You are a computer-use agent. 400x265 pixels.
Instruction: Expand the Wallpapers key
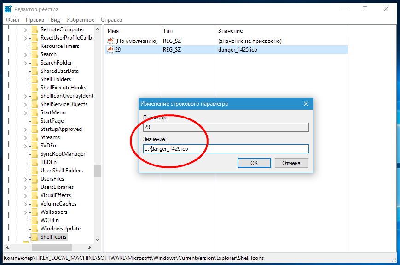(25, 212)
